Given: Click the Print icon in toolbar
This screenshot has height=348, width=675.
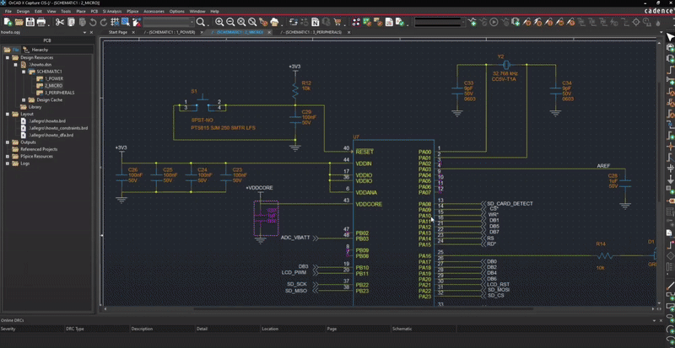Looking at the screenshot, I should (x=41, y=22).
